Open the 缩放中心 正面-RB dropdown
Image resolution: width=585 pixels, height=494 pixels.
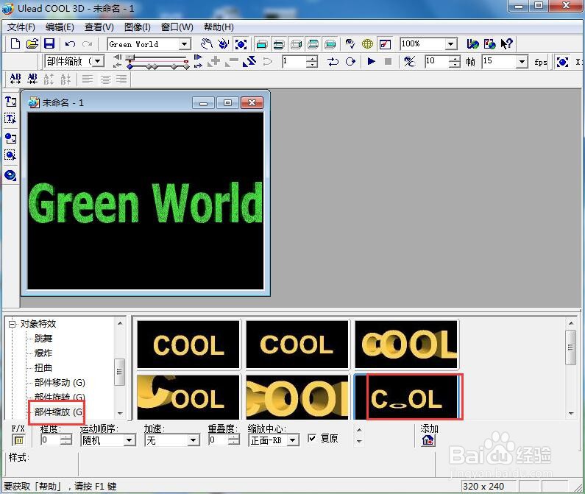(x=294, y=440)
